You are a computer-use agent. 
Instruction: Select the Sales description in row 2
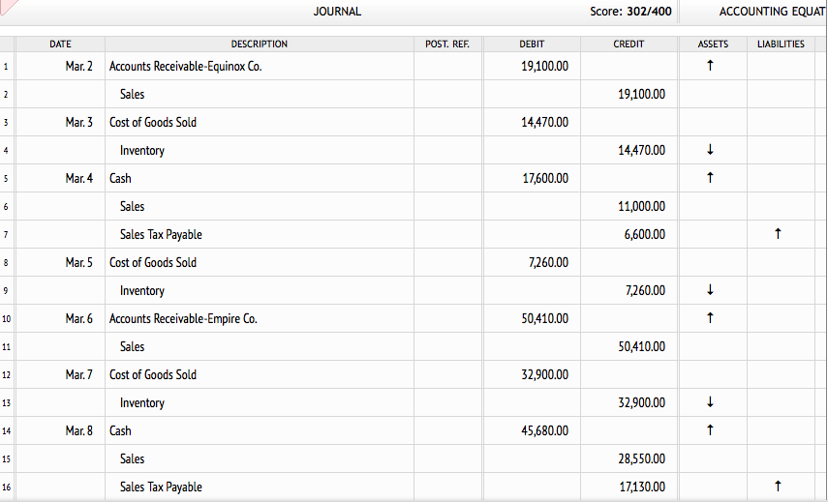[x=132, y=95]
